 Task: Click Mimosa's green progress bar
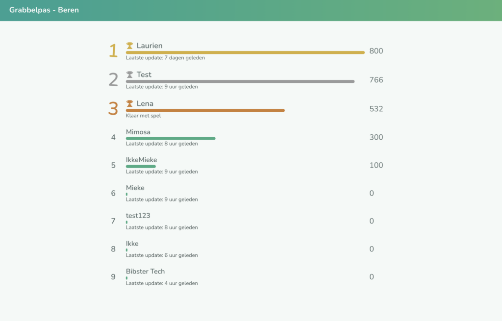point(171,139)
